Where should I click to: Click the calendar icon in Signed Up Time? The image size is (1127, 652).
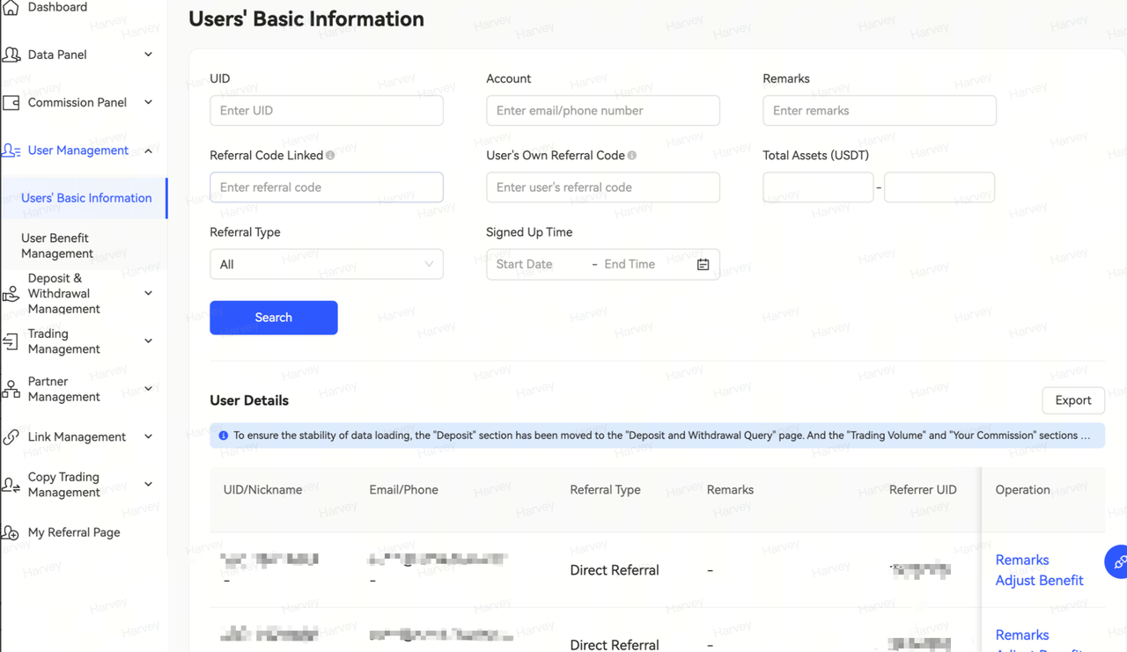pyautogui.click(x=703, y=265)
